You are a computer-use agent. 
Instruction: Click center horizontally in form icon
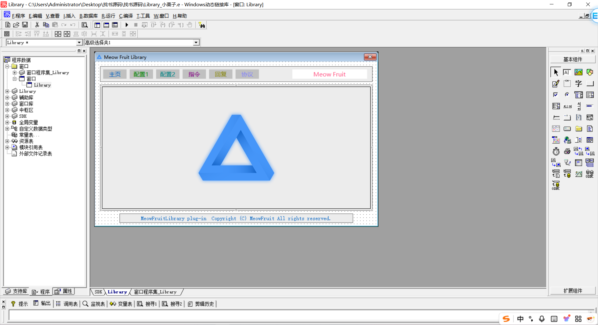coord(58,34)
